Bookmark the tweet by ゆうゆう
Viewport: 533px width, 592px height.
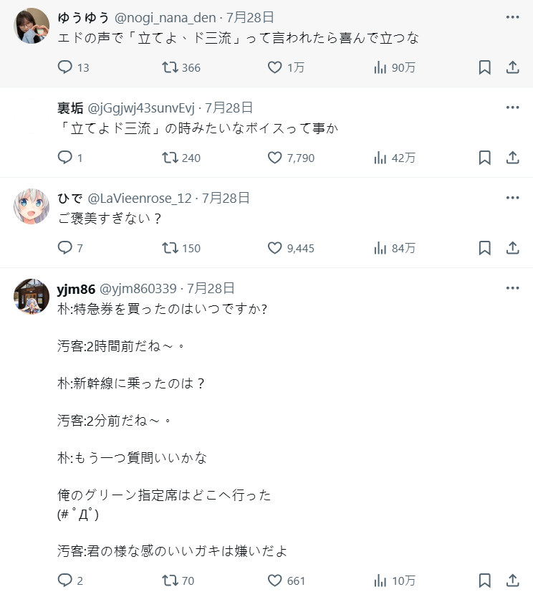pos(484,67)
